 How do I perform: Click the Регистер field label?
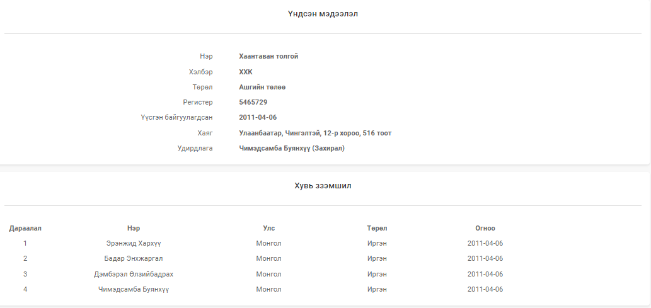pos(198,102)
